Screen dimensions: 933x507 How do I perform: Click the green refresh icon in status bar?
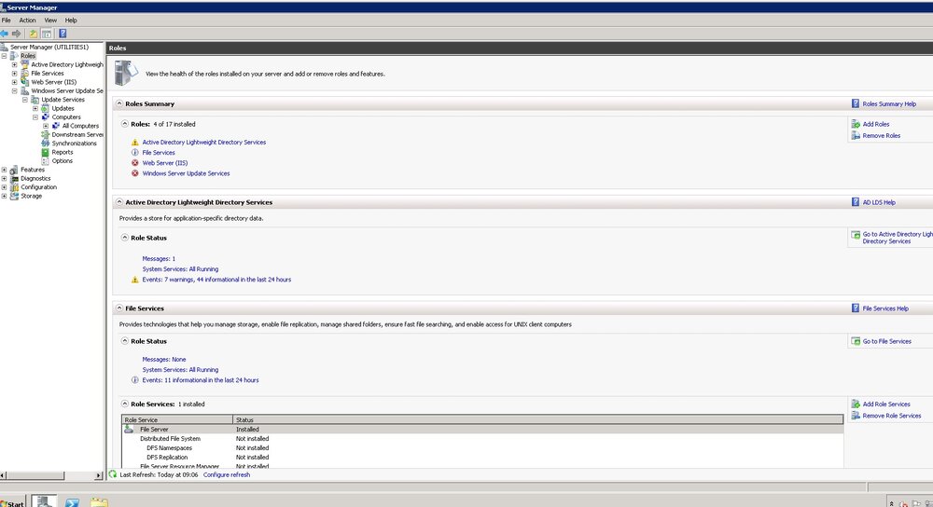tap(113, 474)
